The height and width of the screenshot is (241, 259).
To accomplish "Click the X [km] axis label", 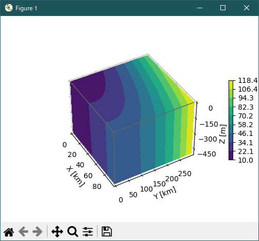I will pyautogui.click(x=75, y=176).
